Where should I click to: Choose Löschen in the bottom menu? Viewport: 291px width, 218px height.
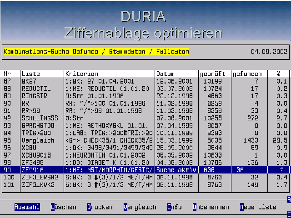64,207
